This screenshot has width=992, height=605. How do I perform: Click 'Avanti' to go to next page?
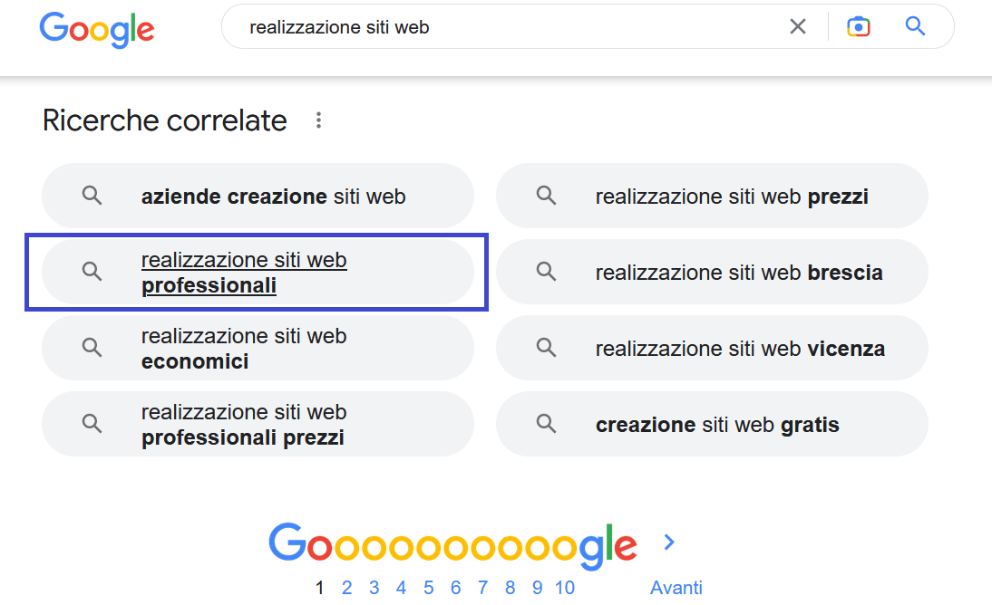[x=676, y=587]
